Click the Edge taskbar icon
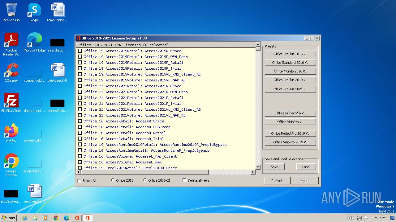 coord(67,218)
